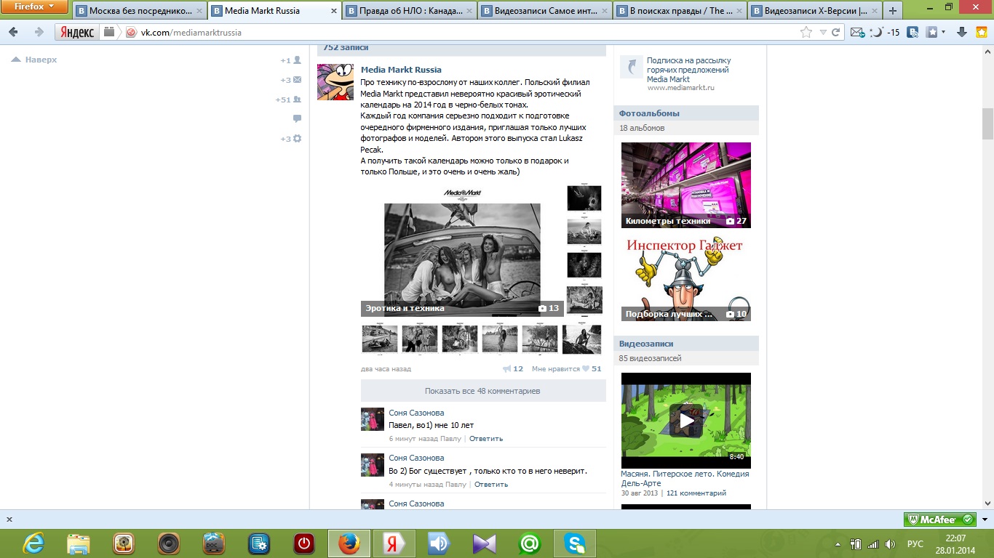994x558 pixels.
Task: Click Ответить under 'Бог существует' comment
Action: coord(491,485)
